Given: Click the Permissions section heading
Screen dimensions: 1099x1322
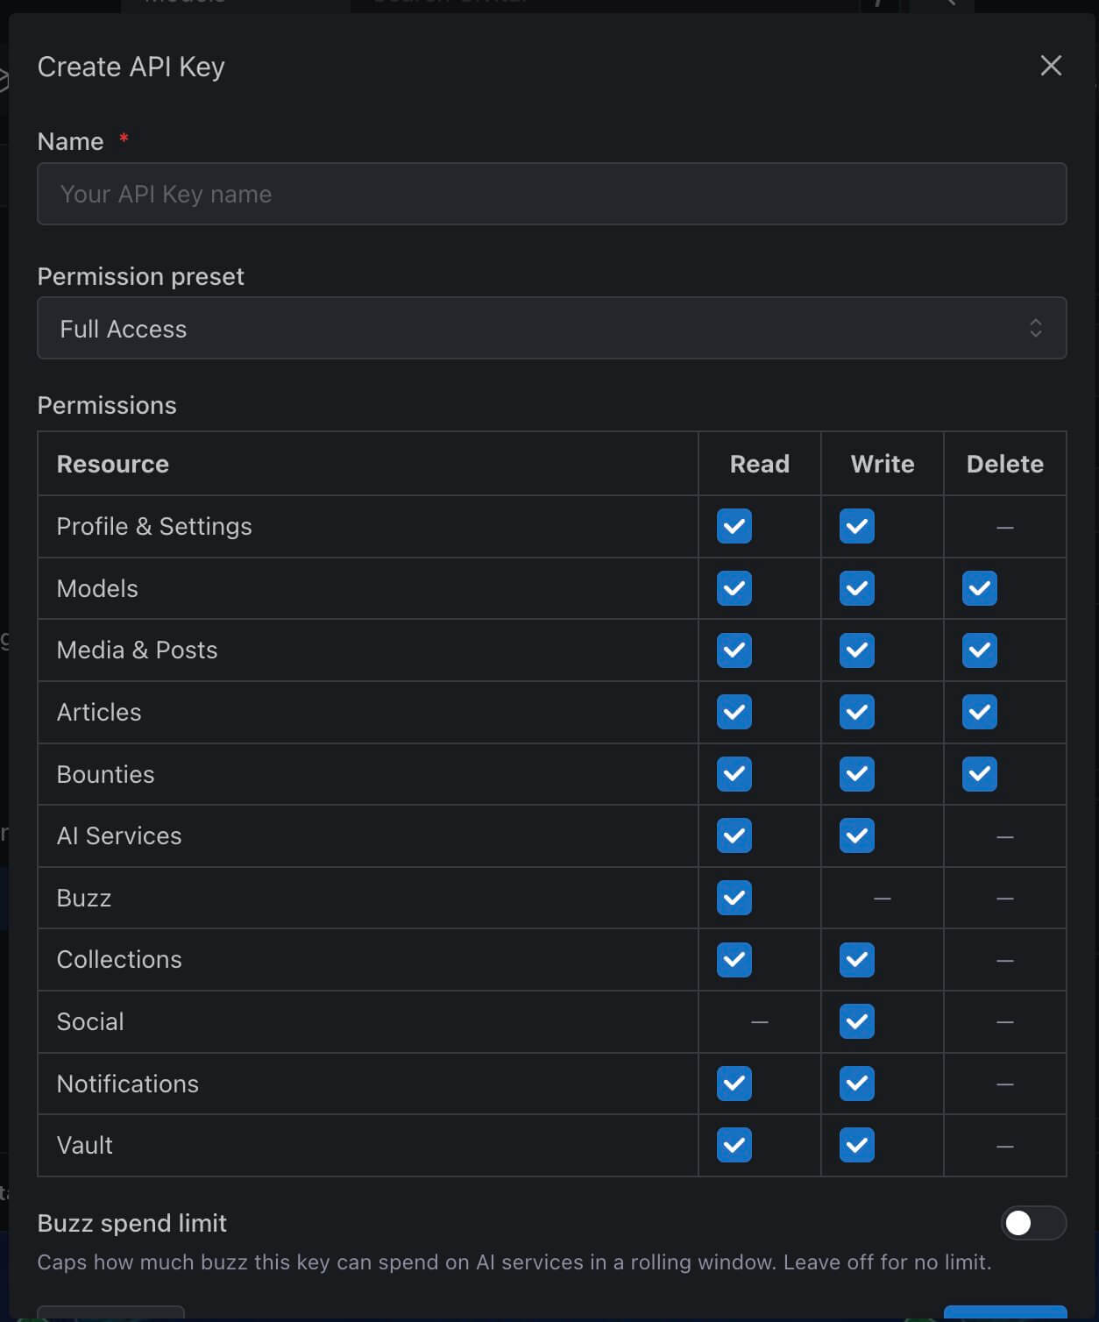Looking at the screenshot, I should click(107, 405).
